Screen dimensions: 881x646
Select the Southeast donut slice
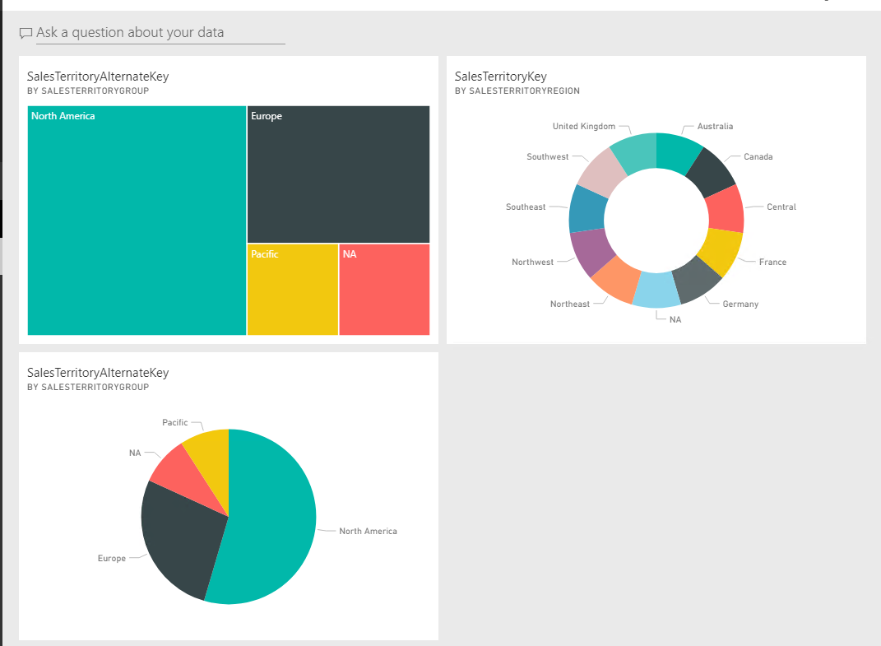587,209
